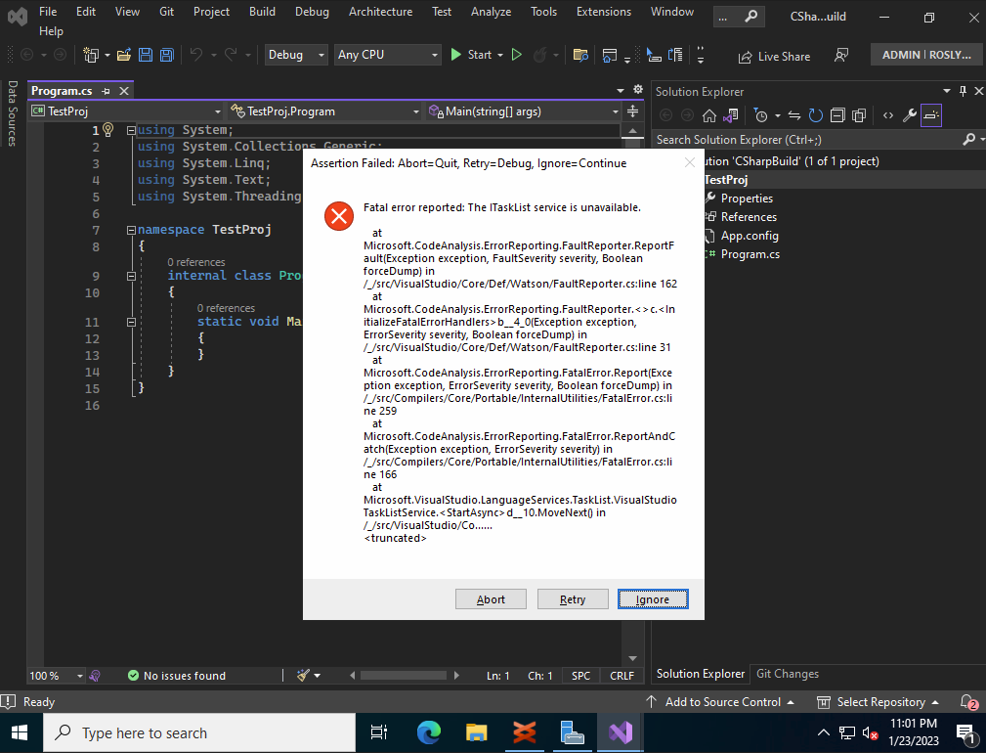Click the Find in Files toolbar icon
The width and height of the screenshot is (986, 753).
click(x=580, y=56)
